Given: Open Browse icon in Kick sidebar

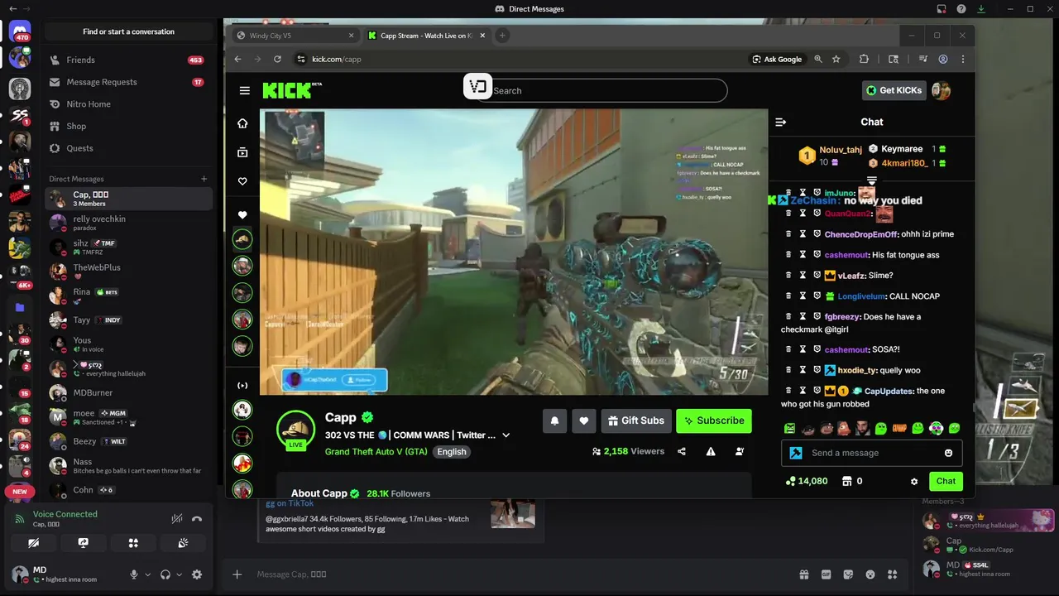Looking at the screenshot, I should (242, 152).
